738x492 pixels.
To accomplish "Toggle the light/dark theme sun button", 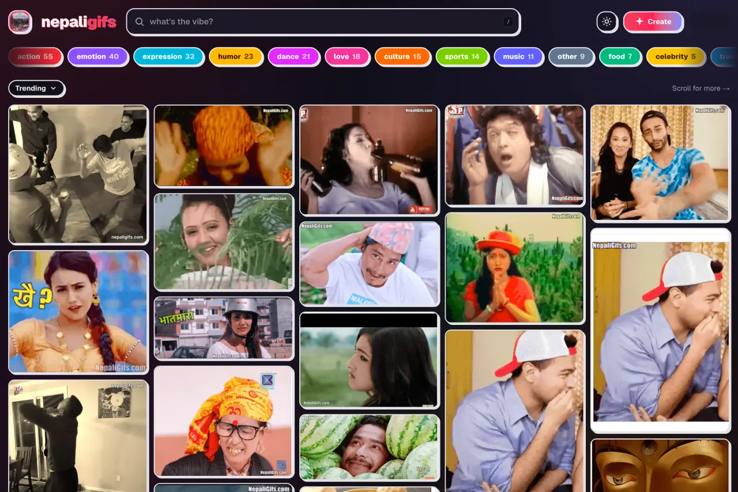I will pyautogui.click(x=607, y=22).
